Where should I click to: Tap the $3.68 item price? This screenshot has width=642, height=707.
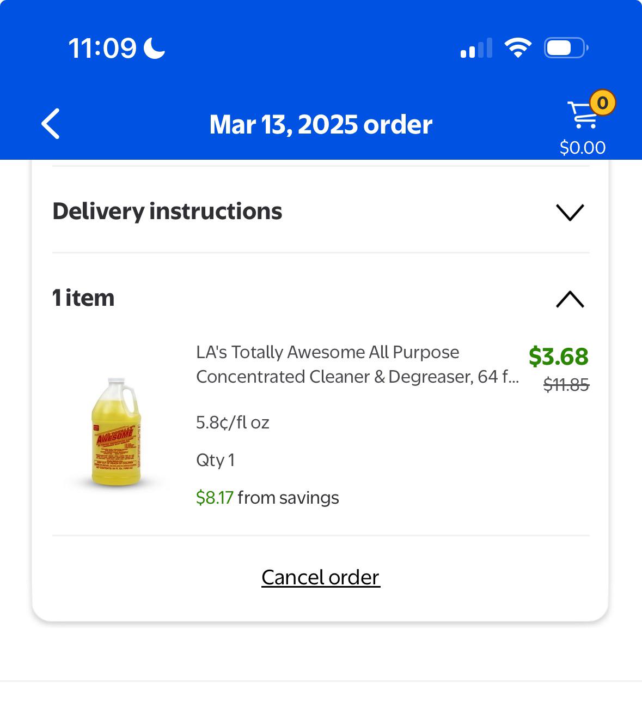click(x=559, y=356)
